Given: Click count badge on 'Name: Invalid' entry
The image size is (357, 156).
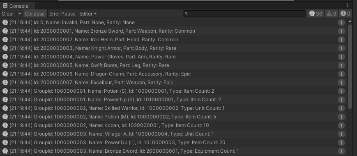Looking at the screenshot, I should coord(341,22).
